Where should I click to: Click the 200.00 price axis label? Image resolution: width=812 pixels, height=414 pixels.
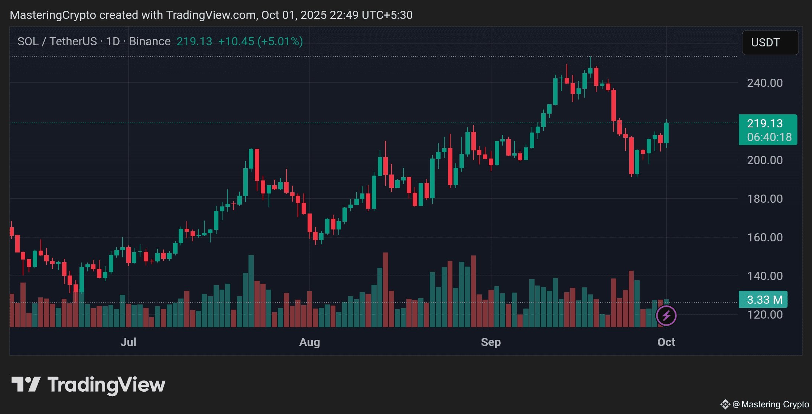click(764, 160)
